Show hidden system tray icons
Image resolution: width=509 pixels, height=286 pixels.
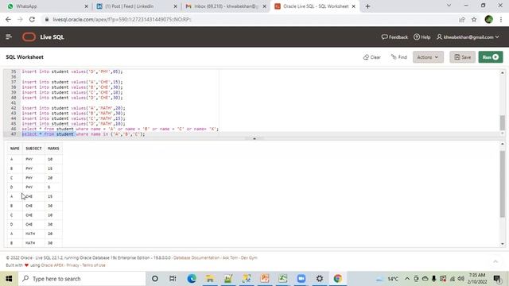click(x=407, y=279)
